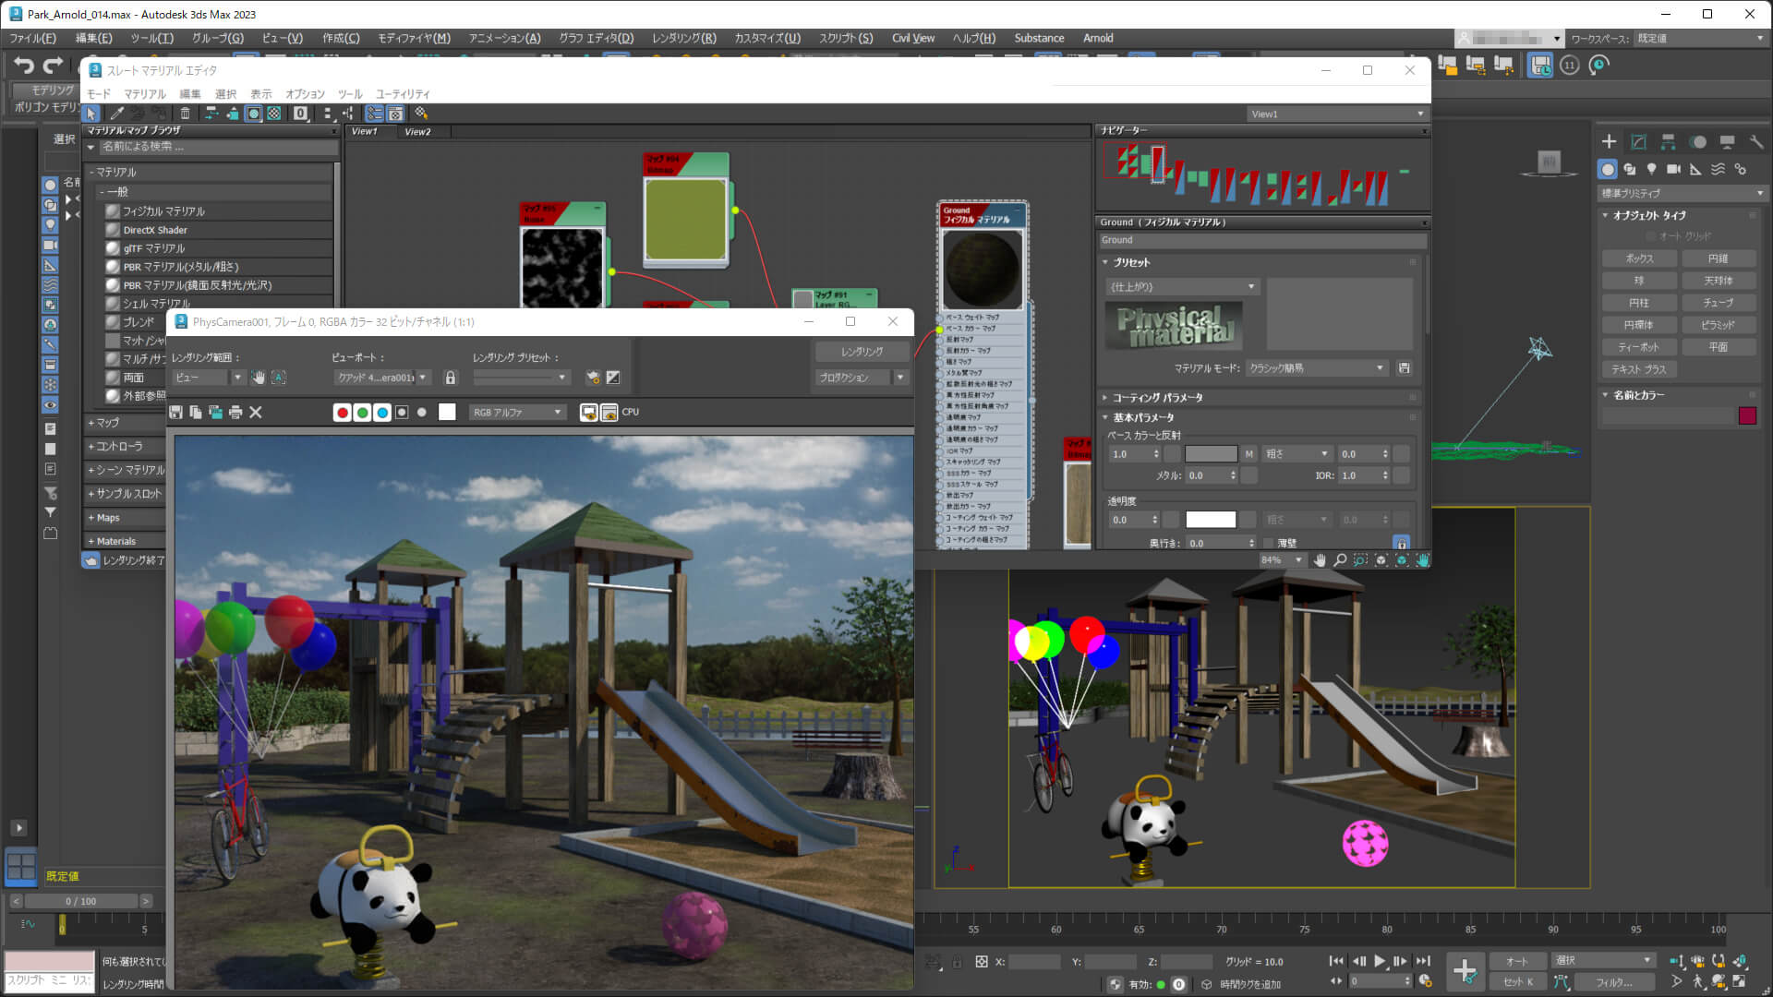Screen dimensions: 1773x997
Task: Select the eyedropper pick material tool
Action: [116, 114]
